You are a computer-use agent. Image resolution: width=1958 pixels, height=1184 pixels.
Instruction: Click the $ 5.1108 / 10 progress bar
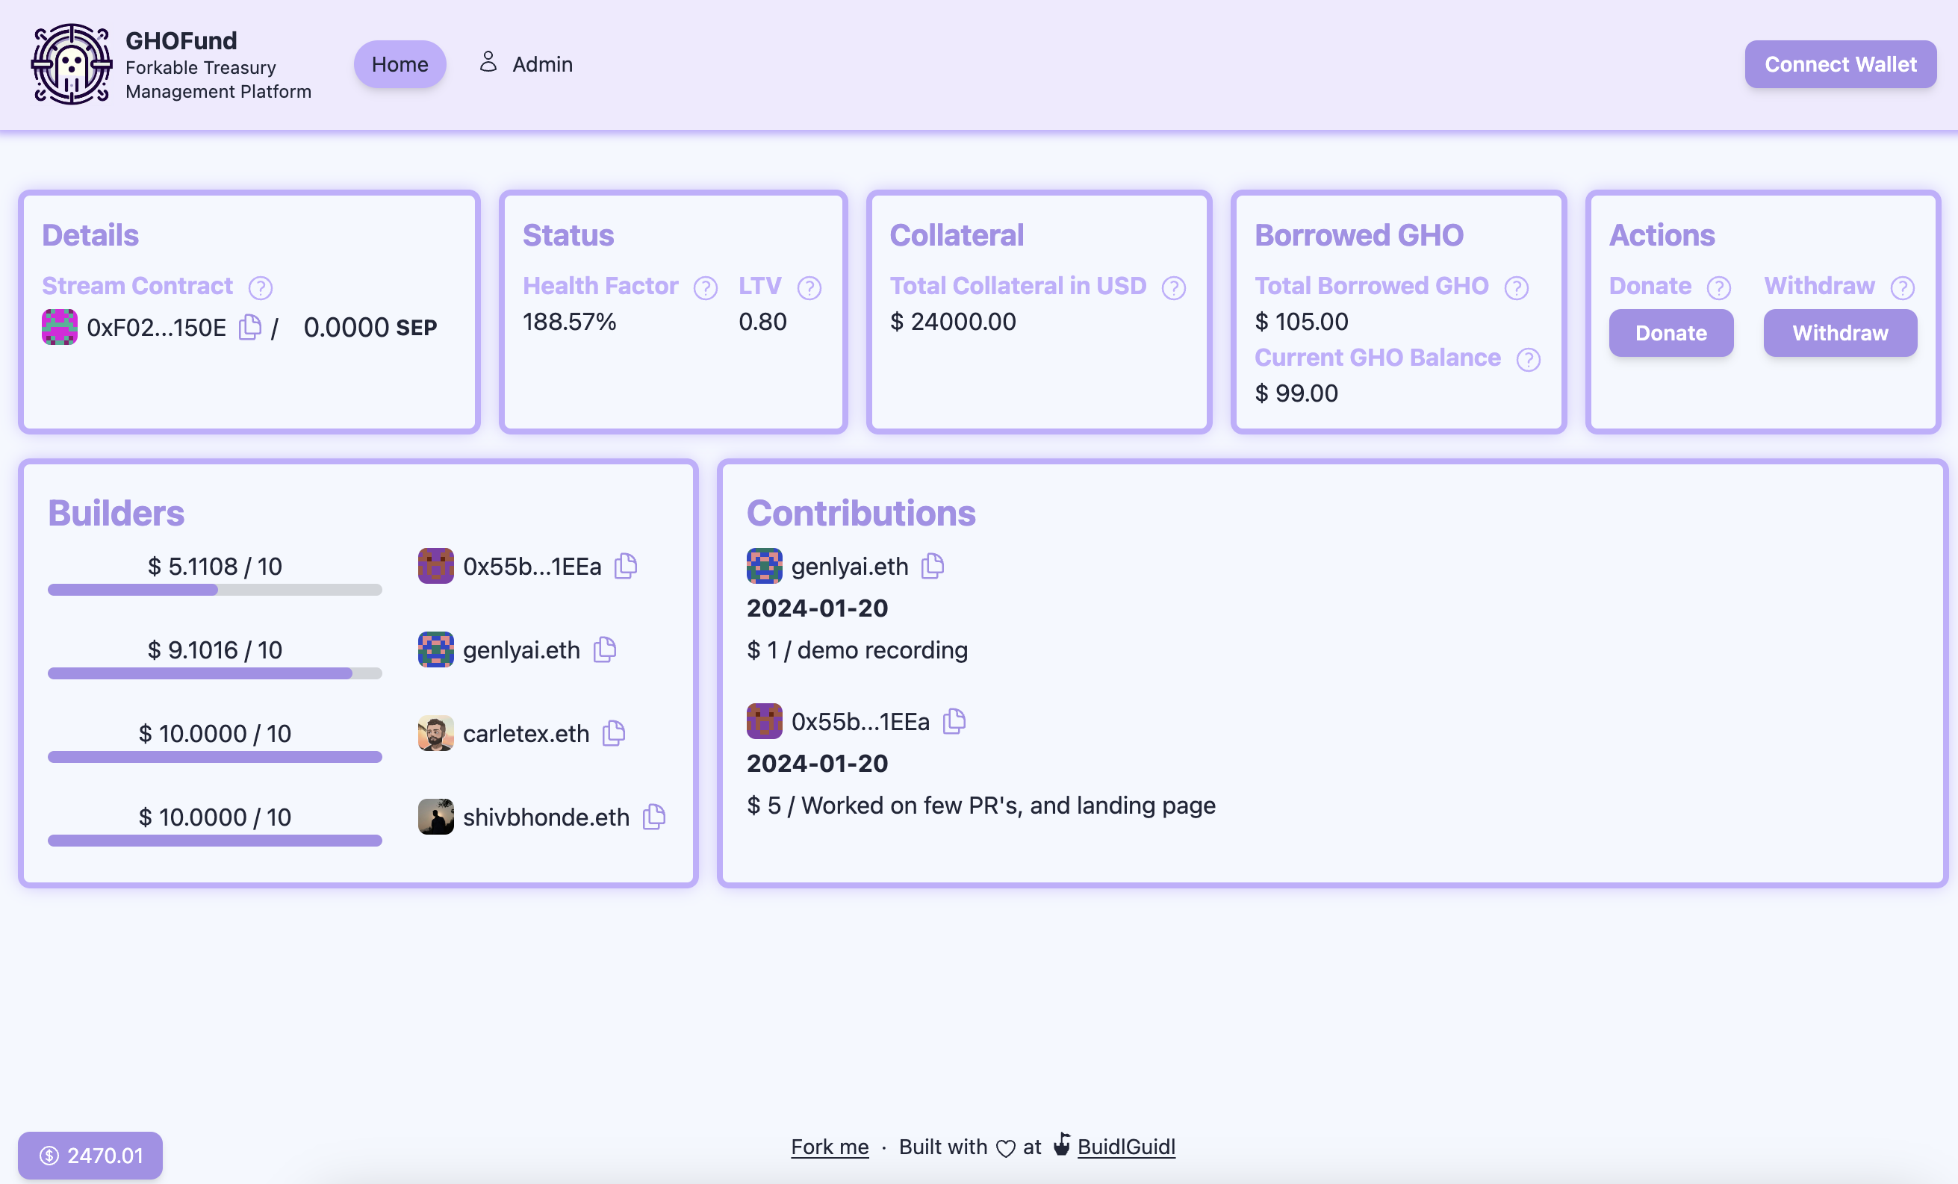point(214,590)
